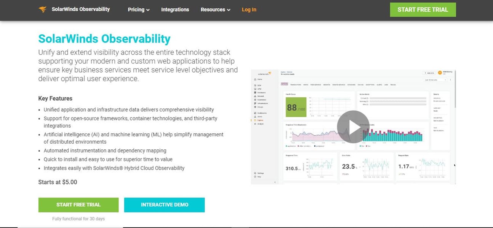
Task: Select the SolarWinds Observability page heading
Action: click(104, 39)
